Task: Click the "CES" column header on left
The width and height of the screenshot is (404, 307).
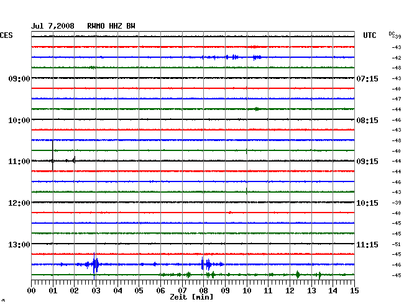Action: [6, 35]
